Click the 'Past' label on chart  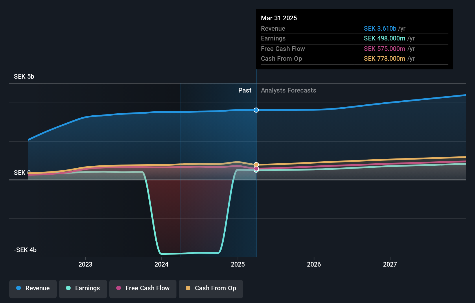[245, 90]
